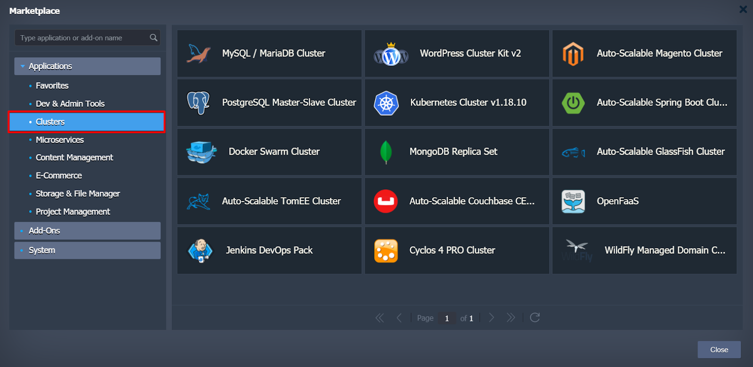Open MySQL / MariaDB Cluster title
This screenshot has width=753, height=367.
point(274,54)
